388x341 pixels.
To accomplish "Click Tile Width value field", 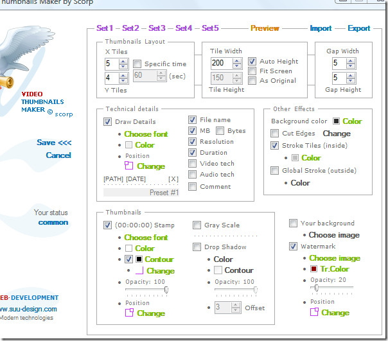I will (222, 63).
